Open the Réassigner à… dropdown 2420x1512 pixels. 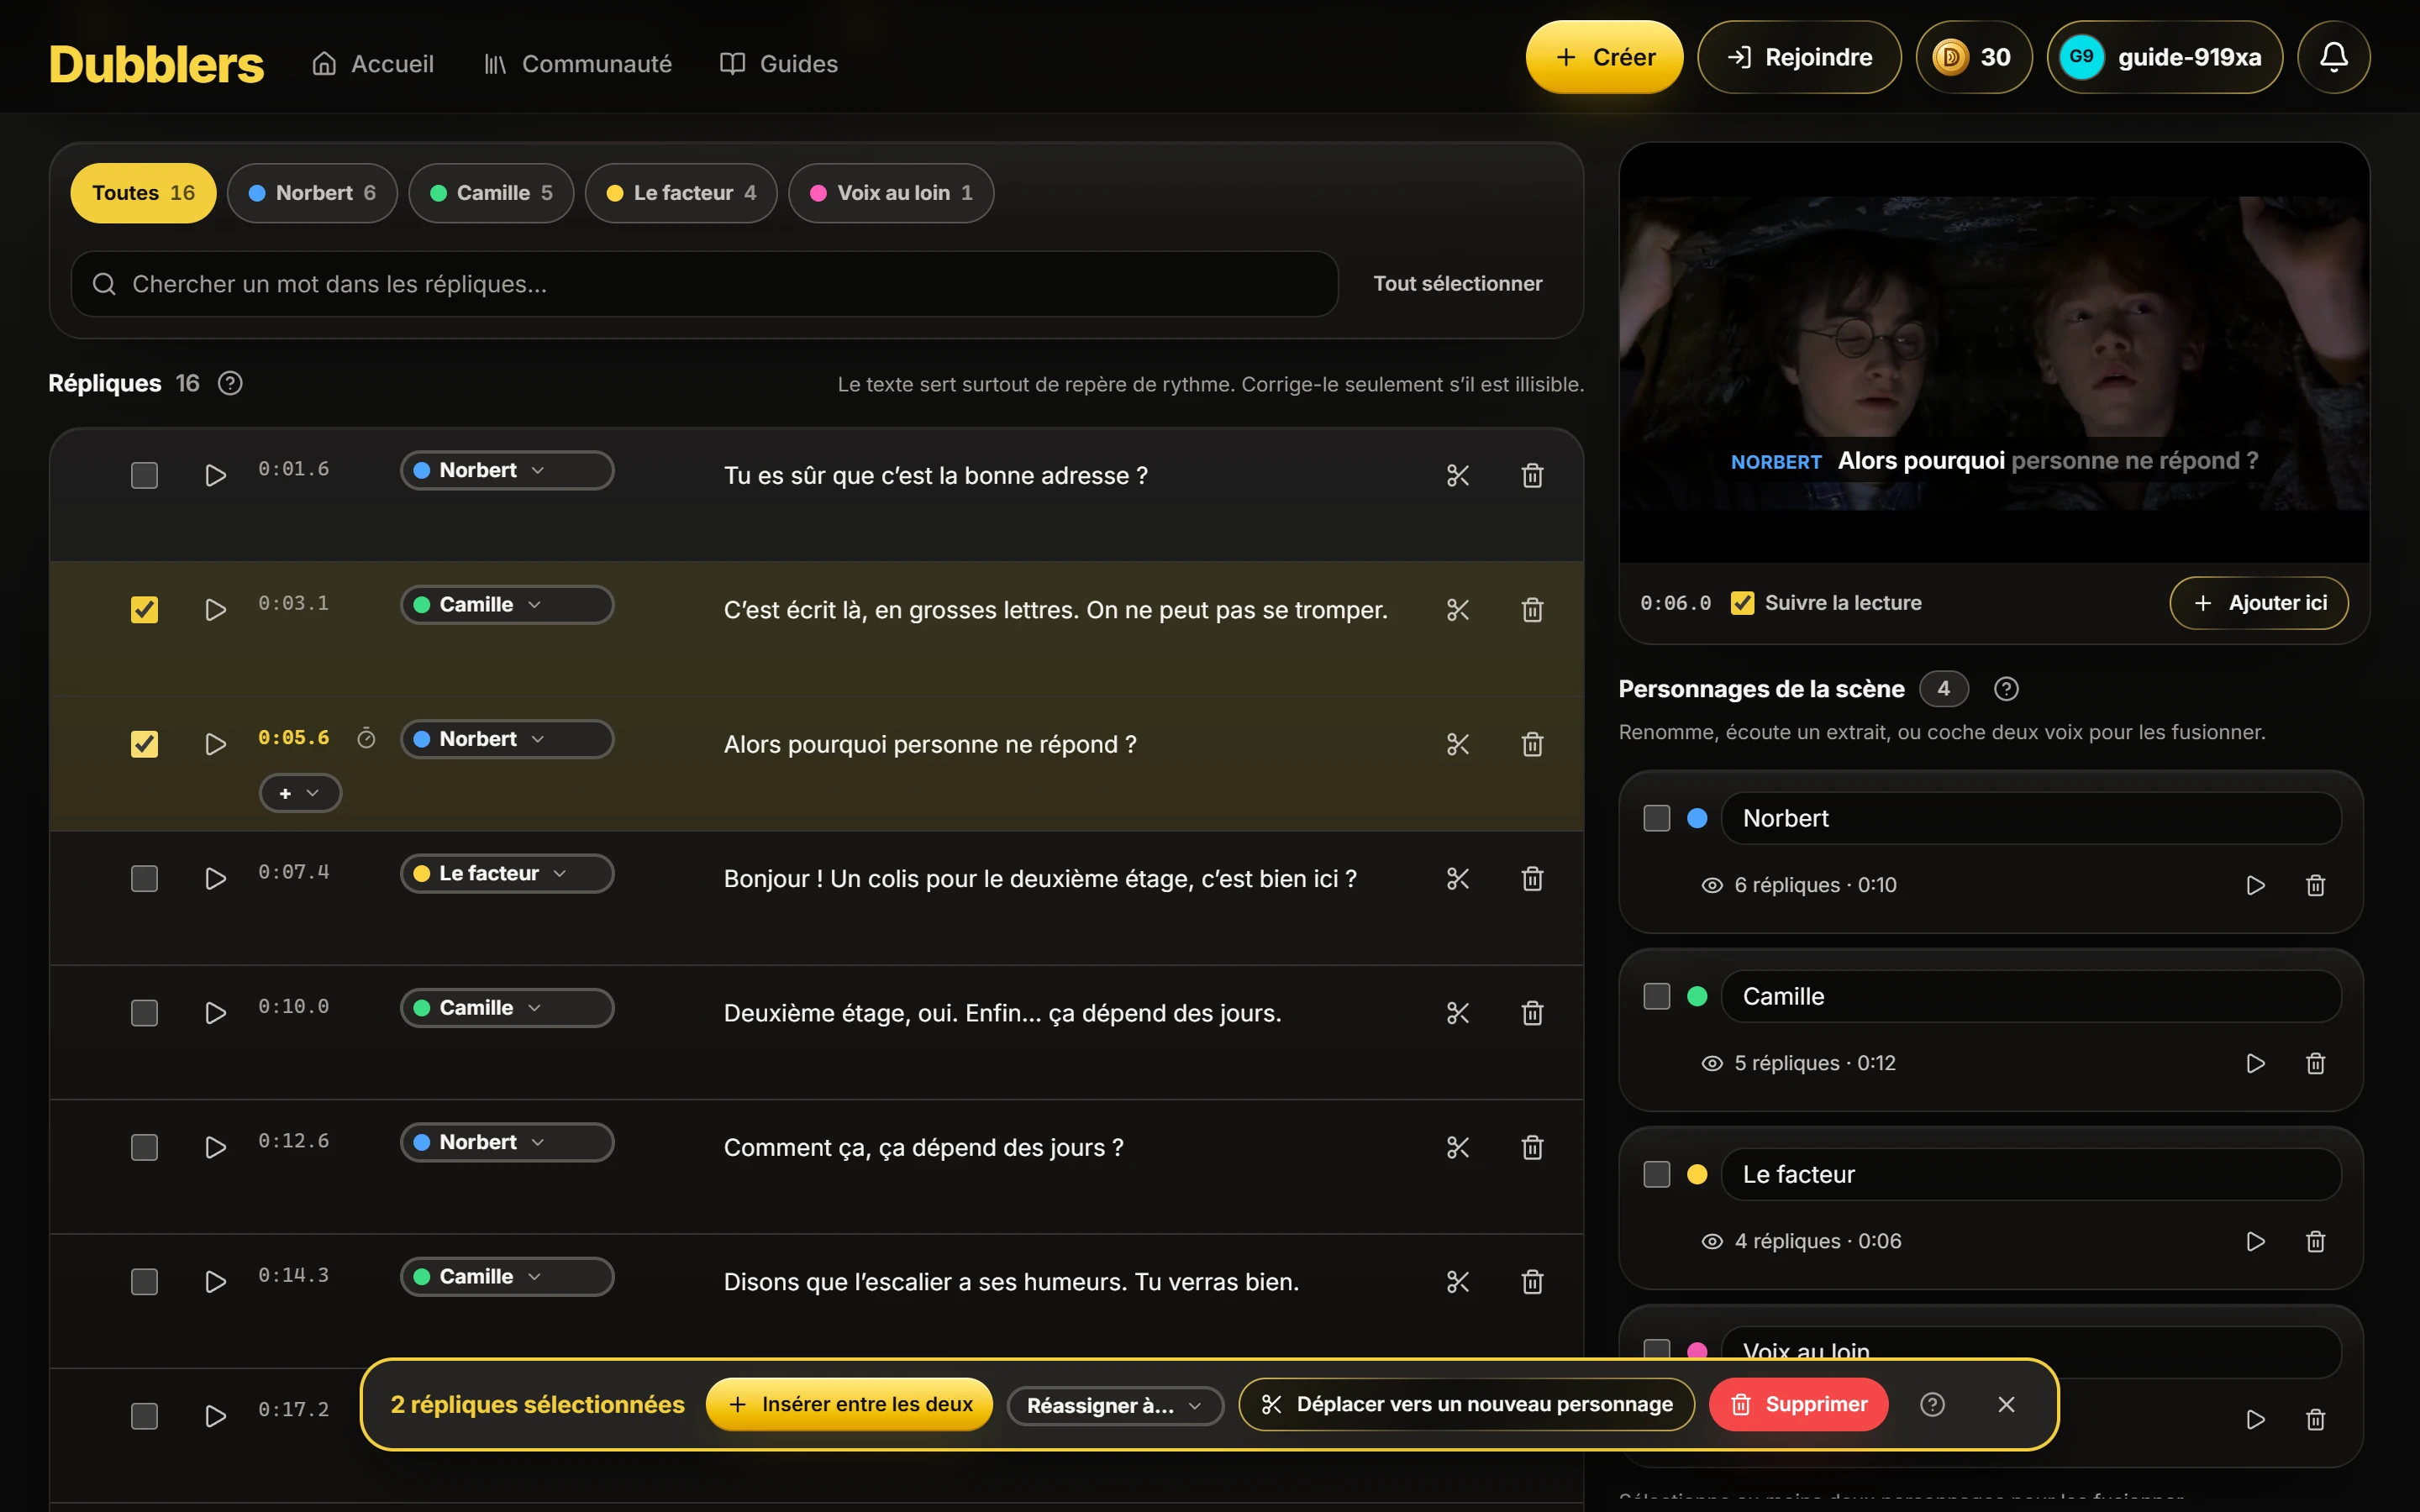(x=1114, y=1405)
